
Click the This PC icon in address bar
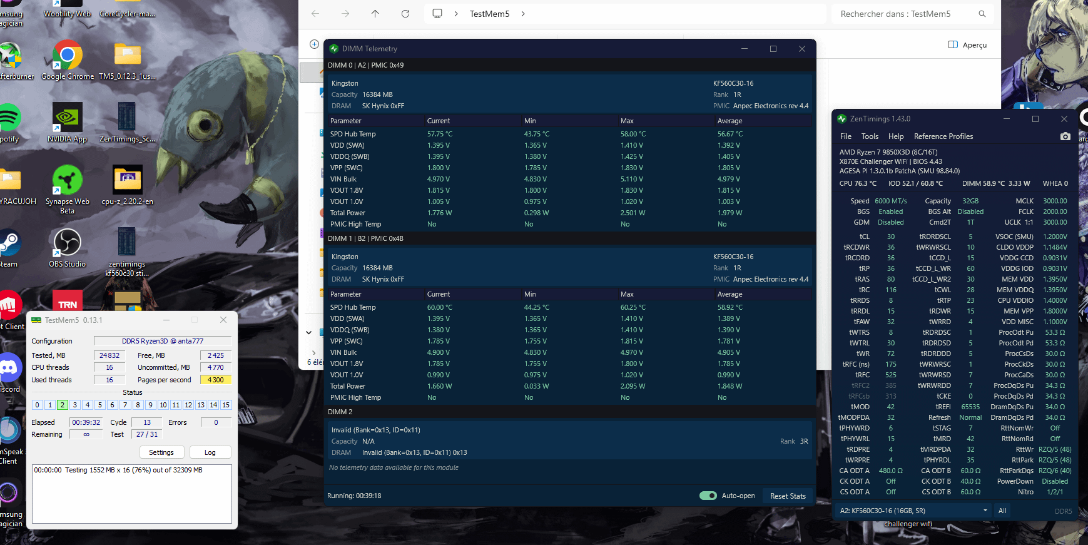(437, 14)
